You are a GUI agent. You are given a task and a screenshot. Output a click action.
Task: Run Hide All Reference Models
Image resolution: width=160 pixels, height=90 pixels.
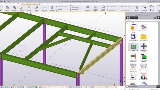(x=144, y=77)
